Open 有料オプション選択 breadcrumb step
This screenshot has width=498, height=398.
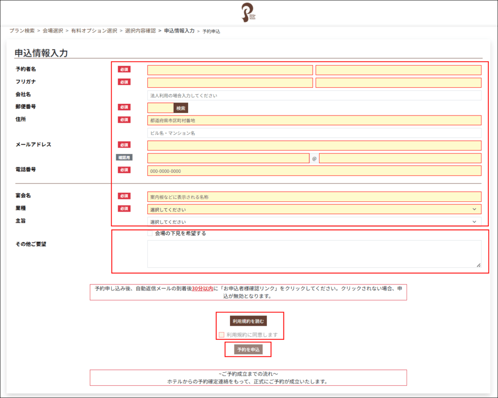(x=94, y=31)
